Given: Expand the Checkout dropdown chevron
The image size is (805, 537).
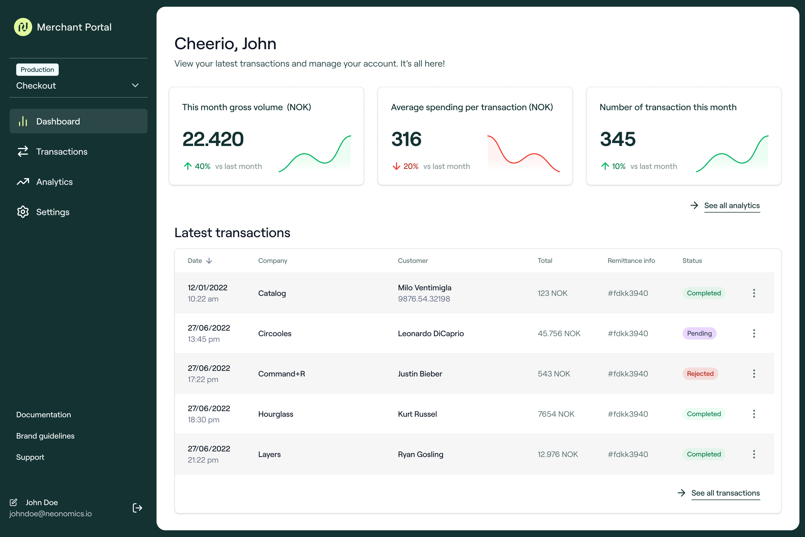Looking at the screenshot, I should 135,85.
